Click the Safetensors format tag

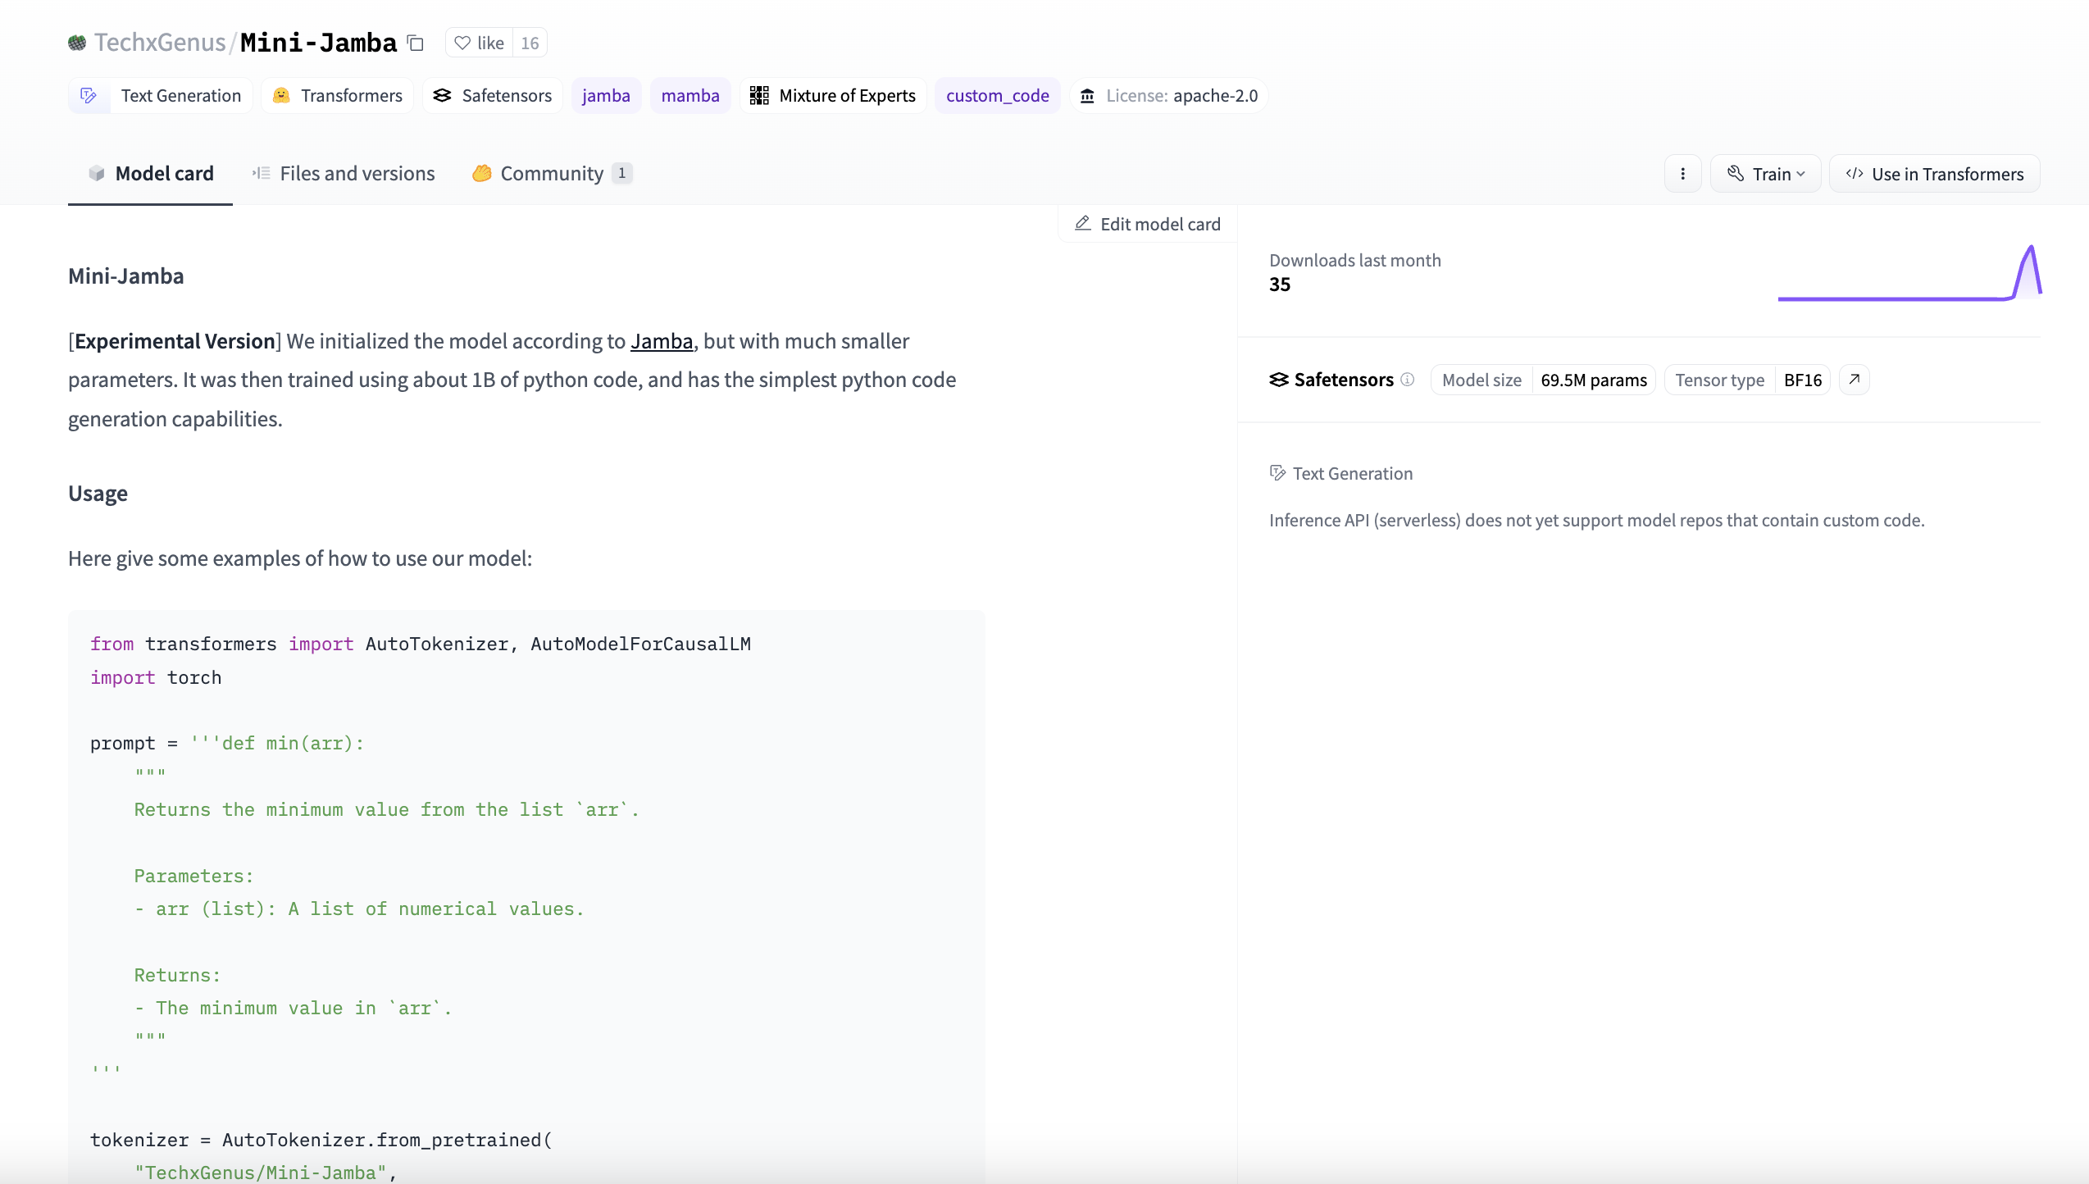pos(492,95)
